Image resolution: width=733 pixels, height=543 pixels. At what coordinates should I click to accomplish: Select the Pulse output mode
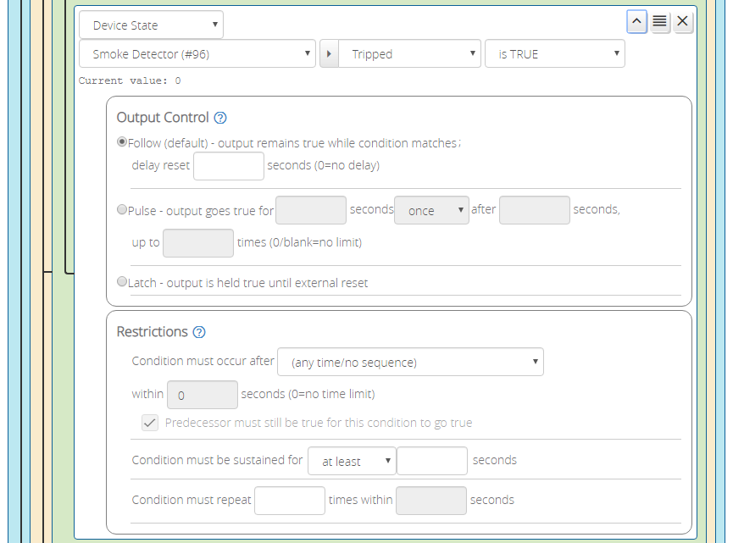(122, 209)
